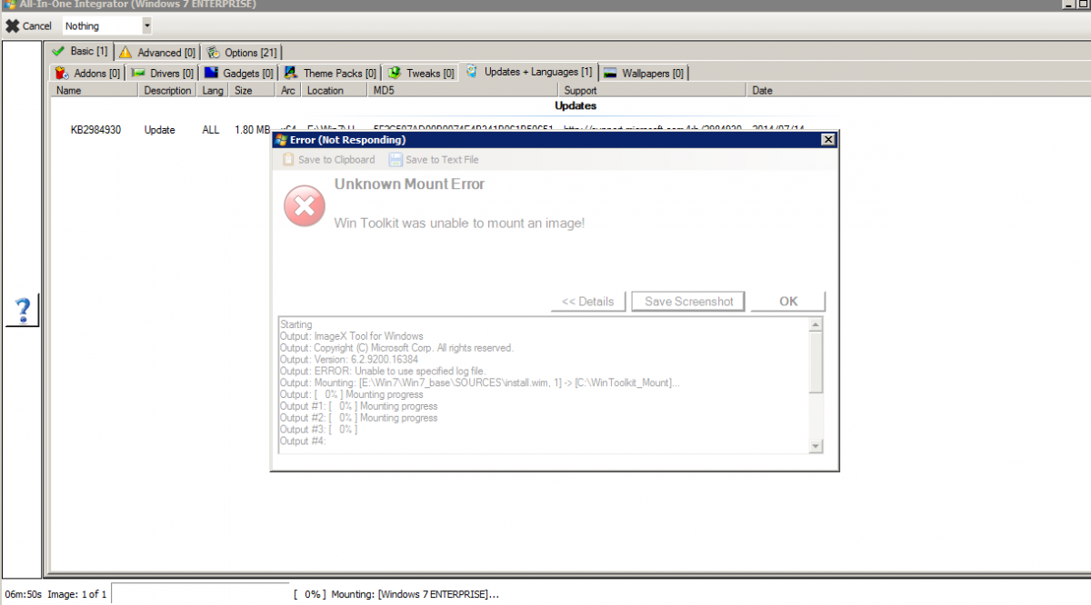Viewport: 1091px width, 605px height.
Task: Click the Updates group header
Action: coord(575,106)
